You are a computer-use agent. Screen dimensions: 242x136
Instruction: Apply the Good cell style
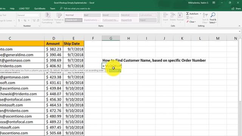110,15
